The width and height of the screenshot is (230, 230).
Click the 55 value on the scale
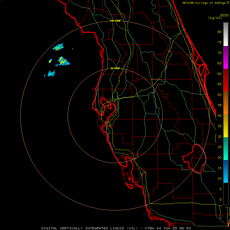(x=220, y=84)
